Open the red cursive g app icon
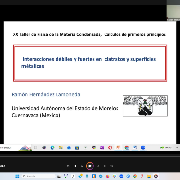Image resolution: width=180 pixels, height=180 pixels. (x=142, y=176)
